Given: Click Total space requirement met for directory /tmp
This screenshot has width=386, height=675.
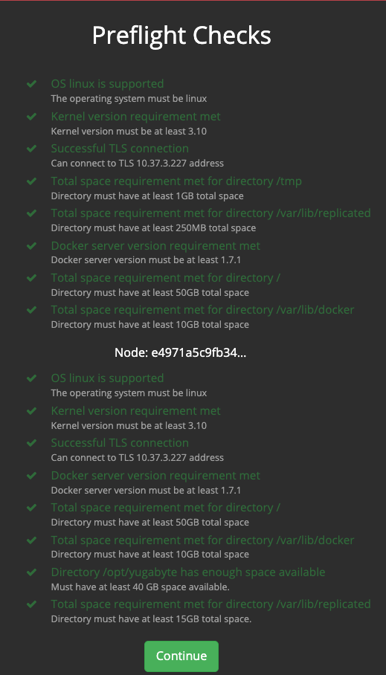Looking at the screenshot, I should tap(176, 181).
